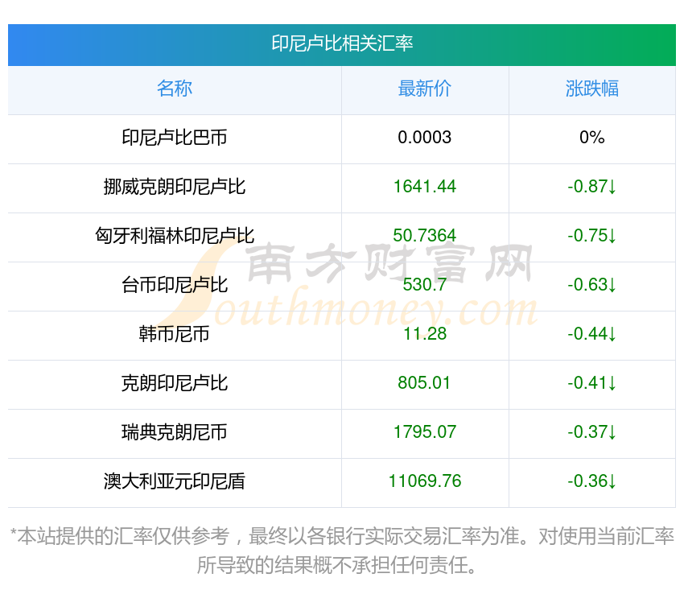
Task: Click the price 1795.07
Action: click(x=424, y=432)
